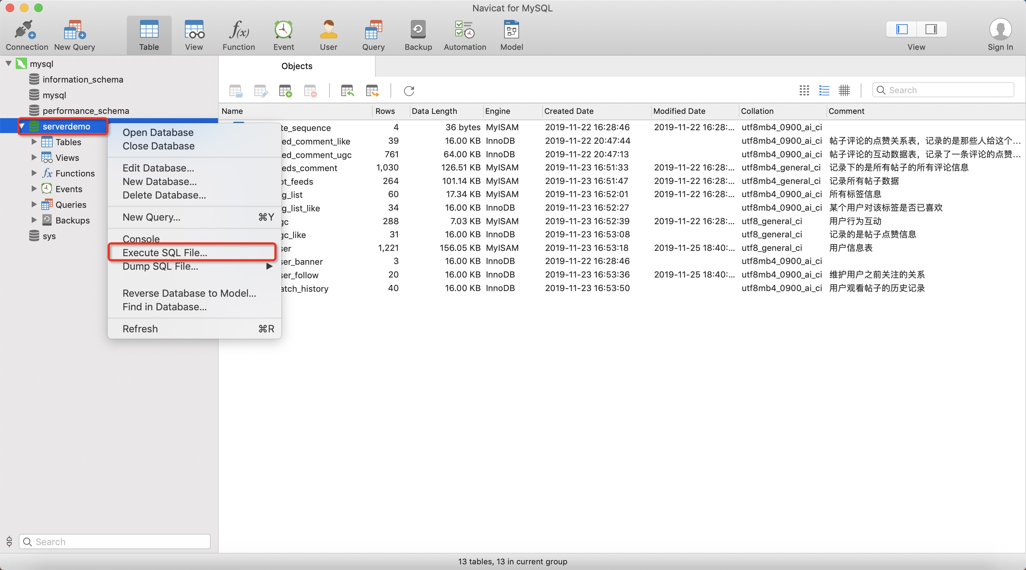Select Execute SQL File menu option
1026x570 pixels.
[x=165, y=252]
